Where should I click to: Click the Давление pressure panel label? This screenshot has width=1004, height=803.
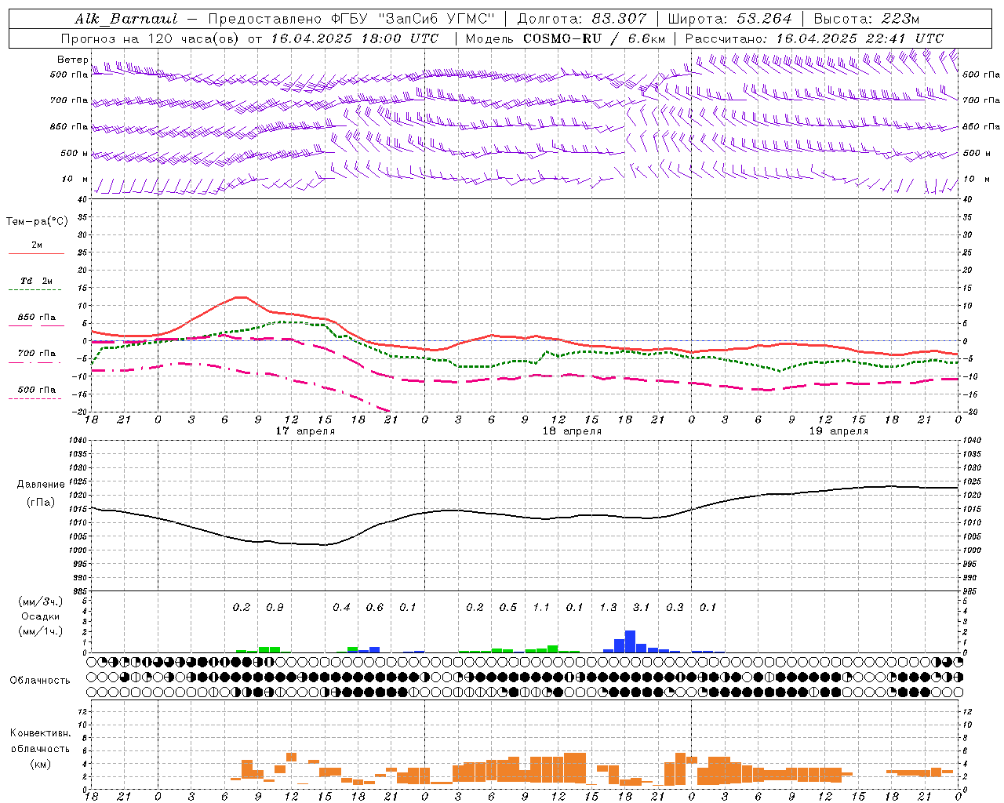tap(41, 485)
